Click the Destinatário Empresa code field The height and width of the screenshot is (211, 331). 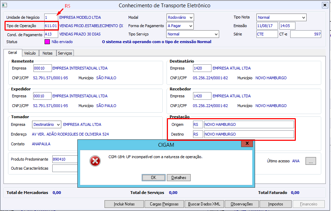click(x=202, y=68)
